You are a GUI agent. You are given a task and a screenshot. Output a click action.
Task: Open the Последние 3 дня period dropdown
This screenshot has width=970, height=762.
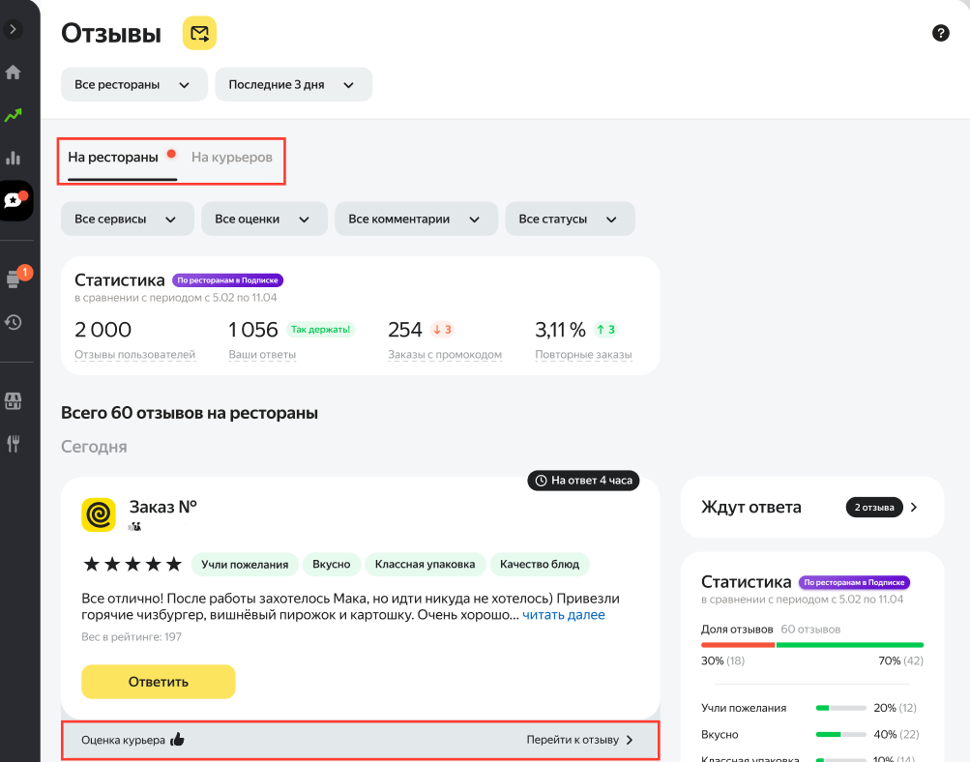click(293, 84)
